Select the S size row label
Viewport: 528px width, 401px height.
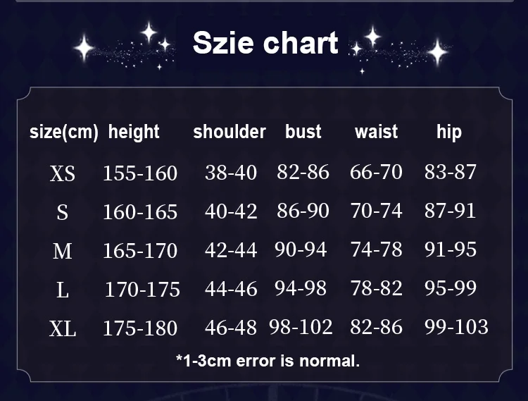click(63, 212)
